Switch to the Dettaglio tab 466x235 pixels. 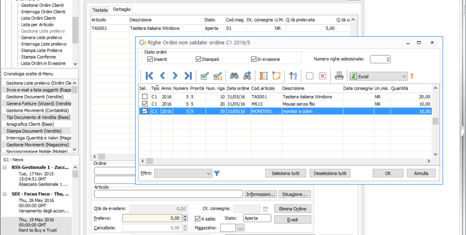tap(121, 9)
